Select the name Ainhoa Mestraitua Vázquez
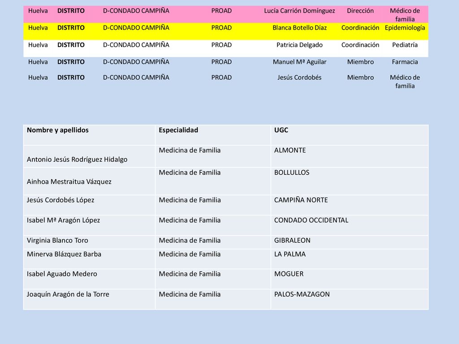 coord(69,182)
